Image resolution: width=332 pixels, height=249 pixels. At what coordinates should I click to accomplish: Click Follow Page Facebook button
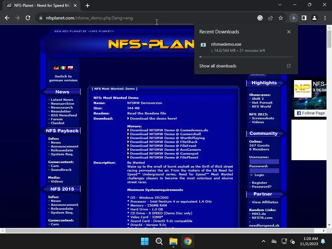coord(311,113)
